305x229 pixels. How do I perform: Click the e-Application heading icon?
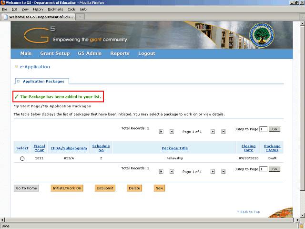(16, 67)
